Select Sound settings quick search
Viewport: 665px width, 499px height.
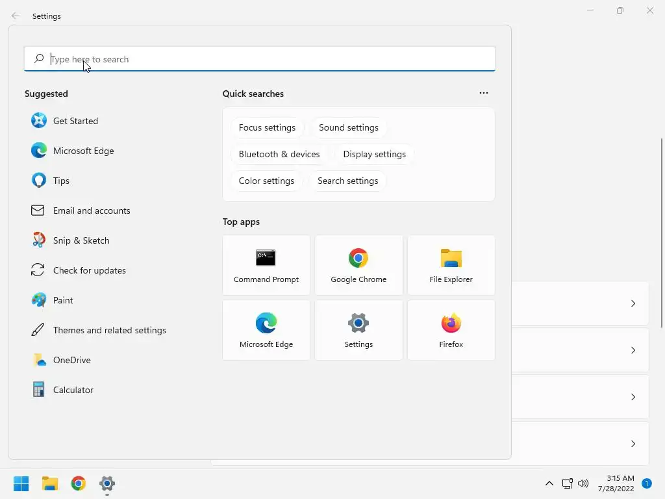tap(348, 128)
